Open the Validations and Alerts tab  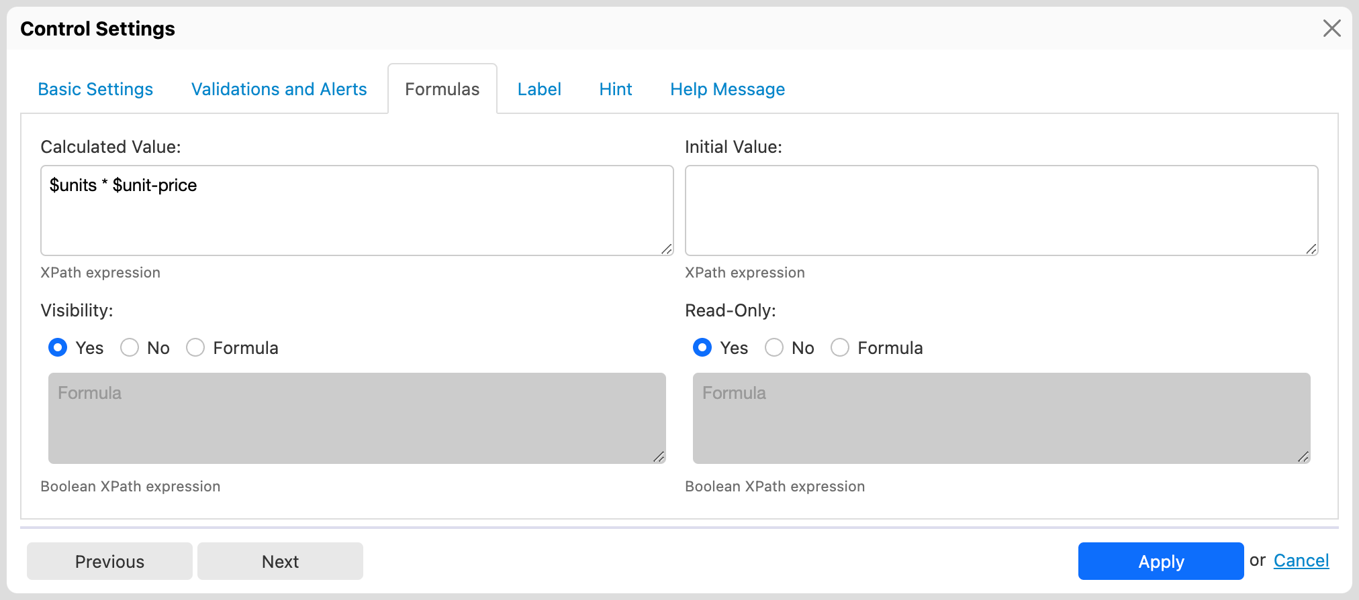pyautogui.click(x=279, y=89)
